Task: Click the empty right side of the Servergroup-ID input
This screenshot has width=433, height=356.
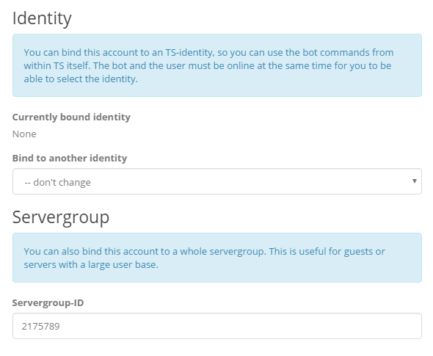Action: pos(332,326)
